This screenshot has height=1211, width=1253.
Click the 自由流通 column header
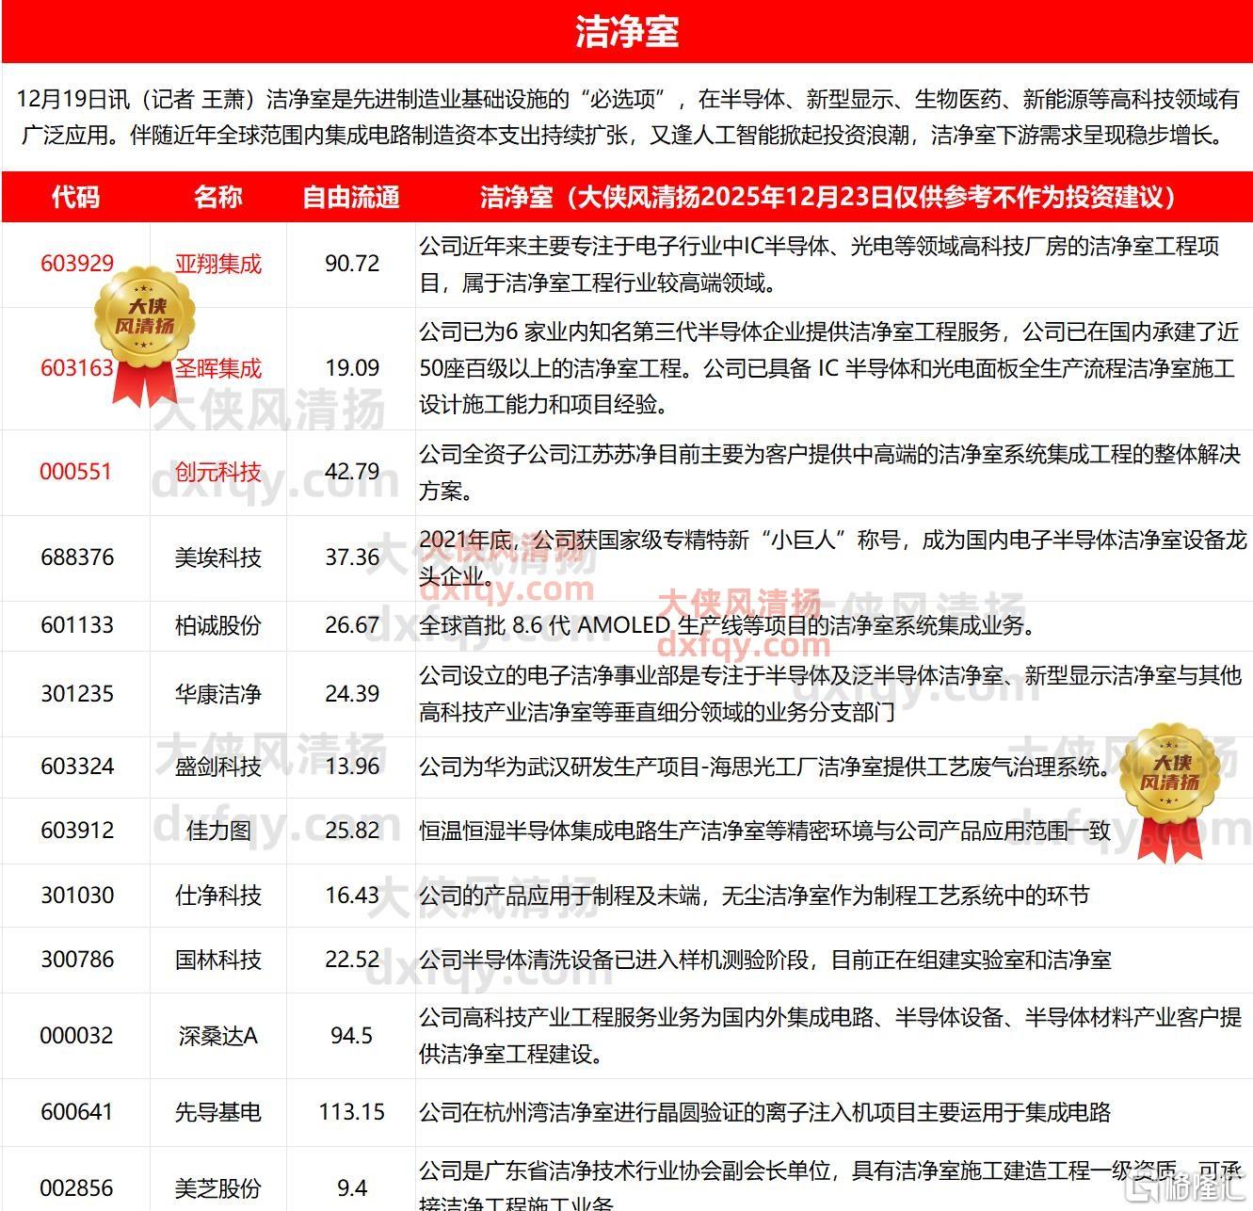coord(351,197)
